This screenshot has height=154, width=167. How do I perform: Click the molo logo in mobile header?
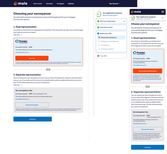pos(136,12)
